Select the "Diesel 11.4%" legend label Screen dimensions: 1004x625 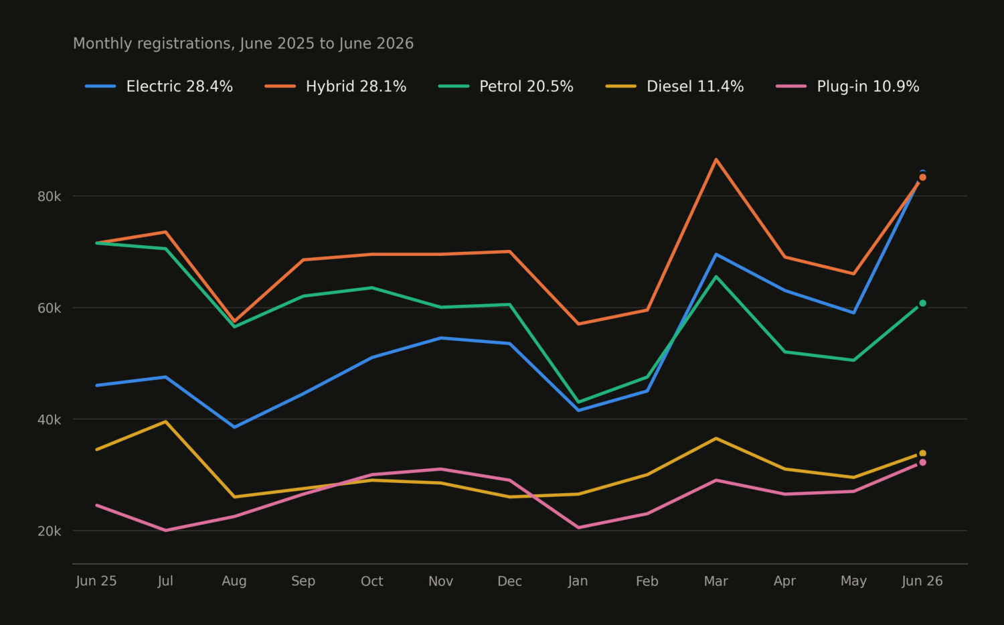[695, 86]
